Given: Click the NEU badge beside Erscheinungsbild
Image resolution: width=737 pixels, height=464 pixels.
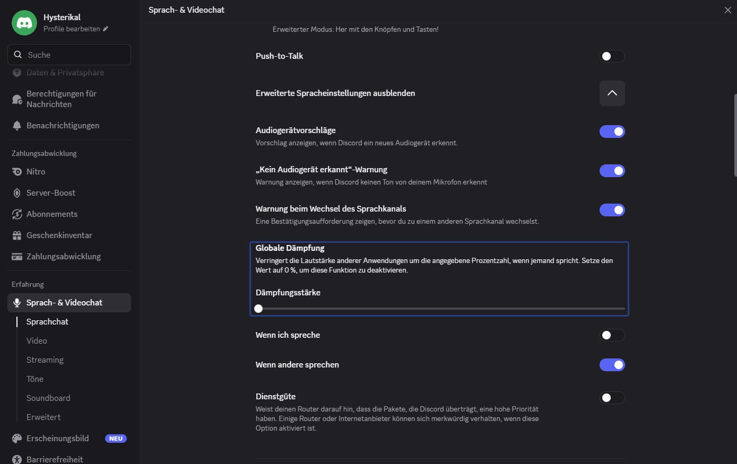Looking at the screenshot, I should point(116,439).
